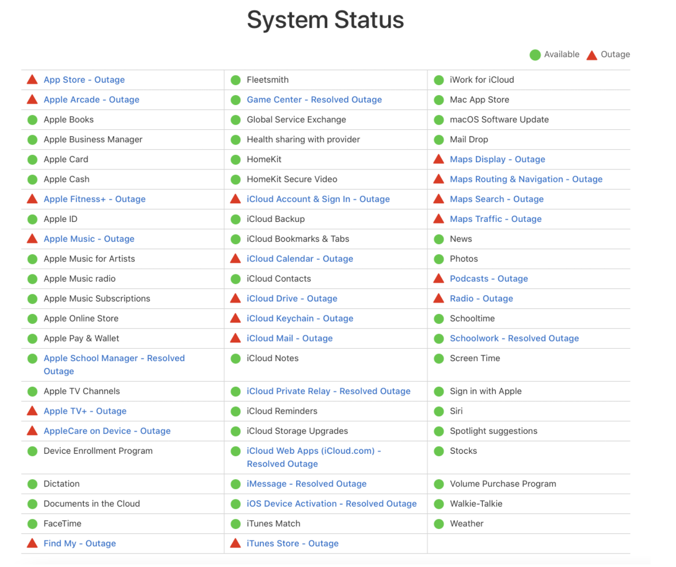This screenshot has height=567, width=676.
Task: Open Apple Fitness+ - Outage details
Action: tap(95, 199)
